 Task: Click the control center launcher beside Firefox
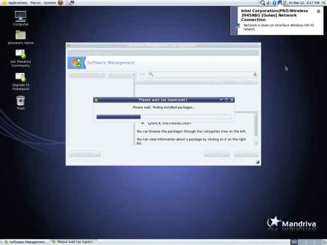click(71, 3)
